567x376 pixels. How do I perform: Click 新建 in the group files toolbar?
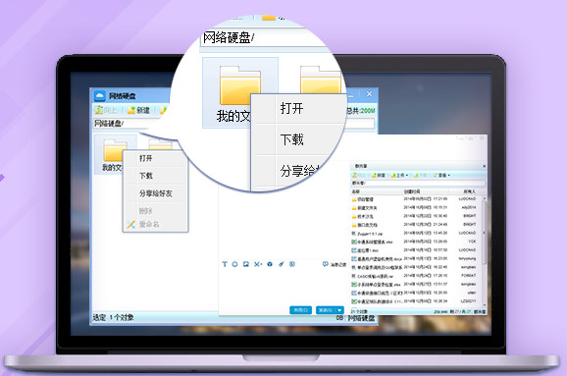tap(379, 175)
